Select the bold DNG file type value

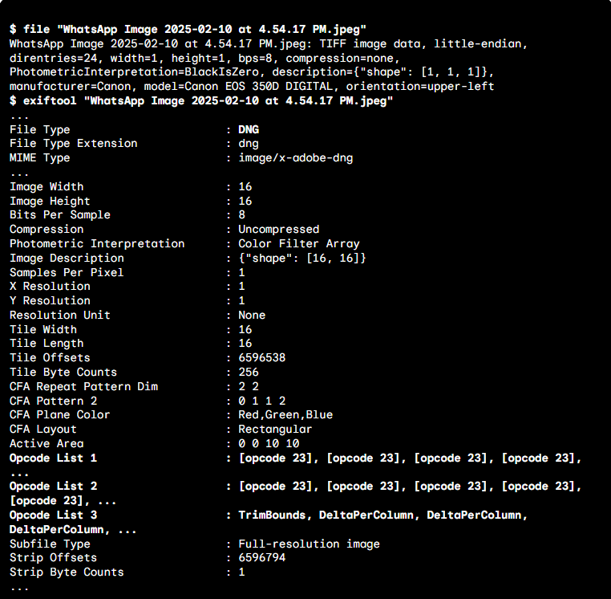point(249,129)
